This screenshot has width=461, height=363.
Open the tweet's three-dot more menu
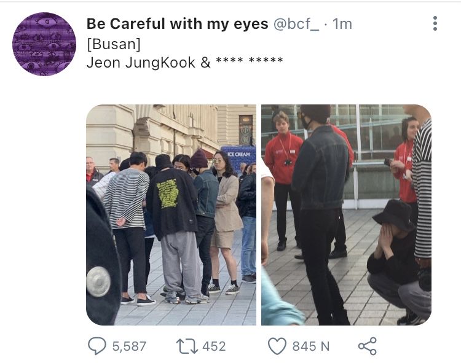pyautogui.click(x=435, y=23)
